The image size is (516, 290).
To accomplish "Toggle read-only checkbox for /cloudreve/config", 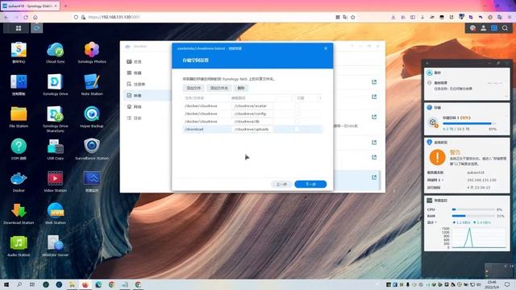I will [x=297, y=114].
